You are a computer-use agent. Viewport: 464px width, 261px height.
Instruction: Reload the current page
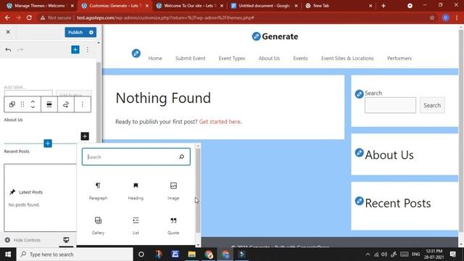(29, 17)
